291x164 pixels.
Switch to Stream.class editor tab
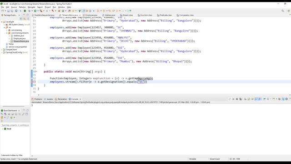pos(128,15)
